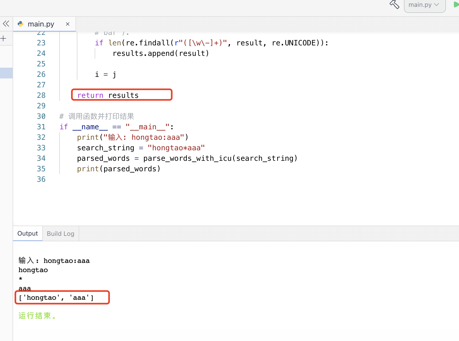This screenshot has height=341, width=459.
Task: Click empty line 36 in the editor
Action: (105, 179)
